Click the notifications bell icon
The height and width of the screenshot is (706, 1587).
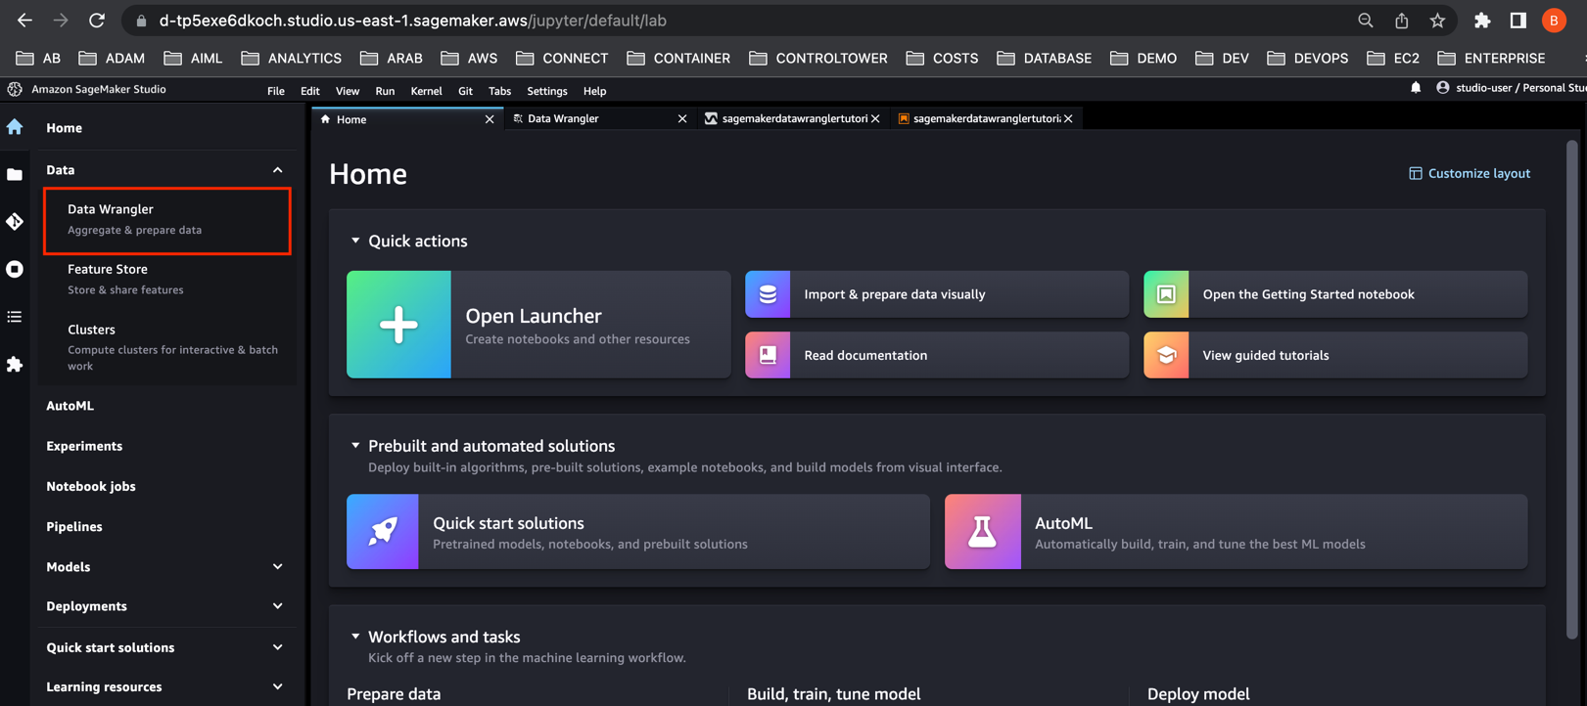pos(1416,88)
